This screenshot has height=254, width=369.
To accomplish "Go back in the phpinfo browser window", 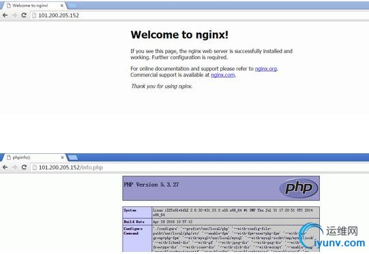I will (5, 168).
